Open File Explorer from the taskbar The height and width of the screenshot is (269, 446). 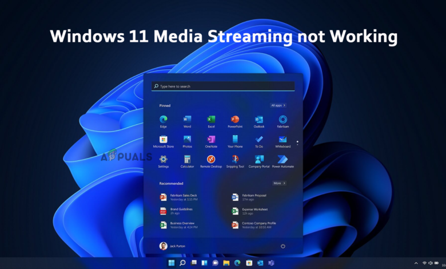pyautogui.click(x=226, y=263)
